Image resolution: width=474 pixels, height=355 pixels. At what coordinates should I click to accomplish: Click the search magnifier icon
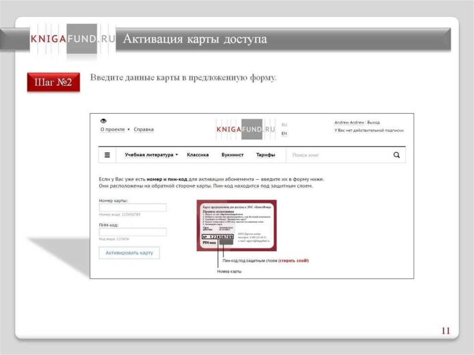(396, 155)
